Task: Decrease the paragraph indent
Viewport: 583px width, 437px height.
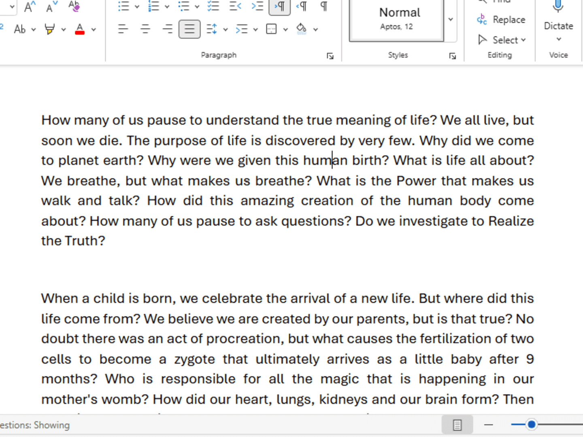Action: tap(235, 6)
